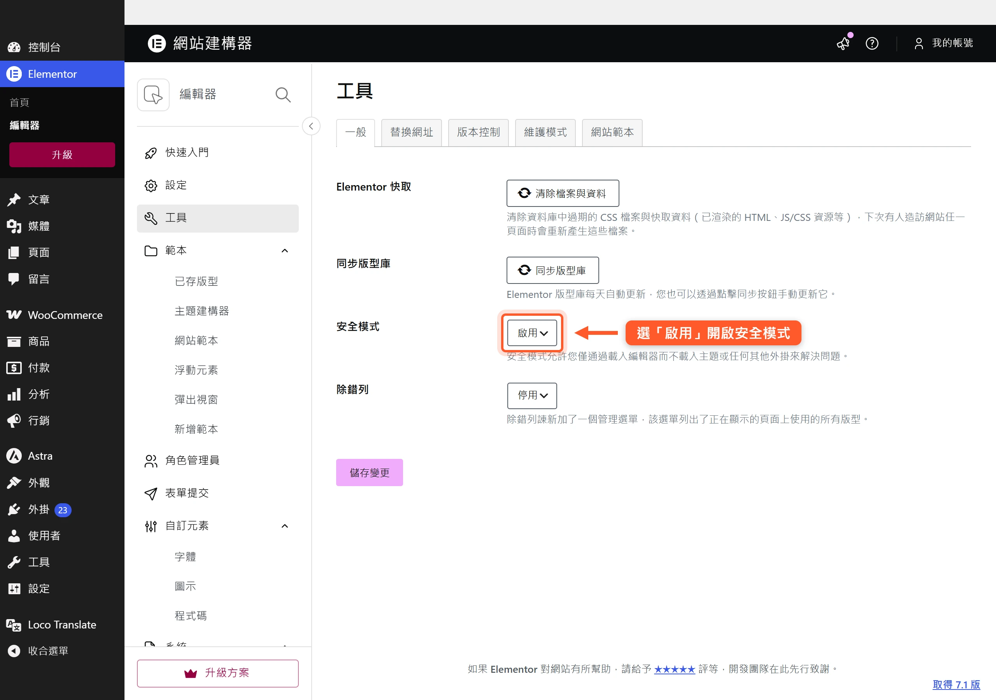996x700 pixels.
Task: Click the five-star rating link
Action: click(675, 669)
